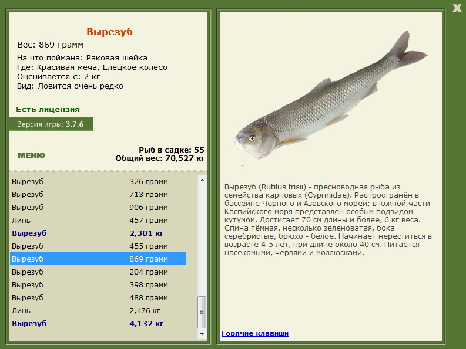Viewport: 466px width, 349px height.
Task: Select Вырезуб 906 грамм row
Action: (x=98, y=208)
